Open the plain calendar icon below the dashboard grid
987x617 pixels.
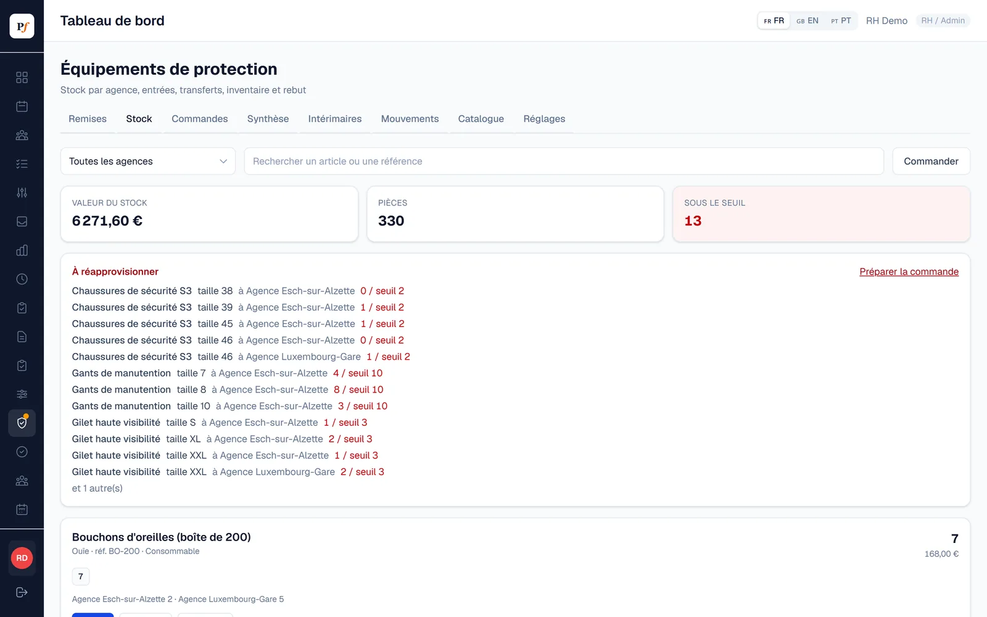tap(22, 106)
